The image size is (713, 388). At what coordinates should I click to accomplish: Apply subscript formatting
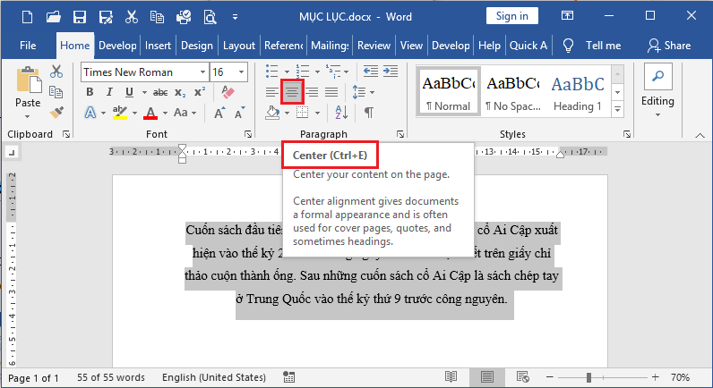click(x=180, y=92)
